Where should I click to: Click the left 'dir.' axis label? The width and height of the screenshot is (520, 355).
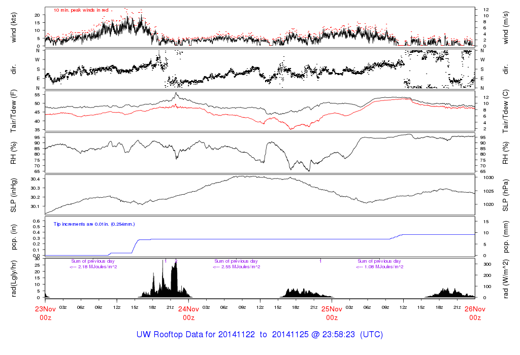click(x=14, y=69)
